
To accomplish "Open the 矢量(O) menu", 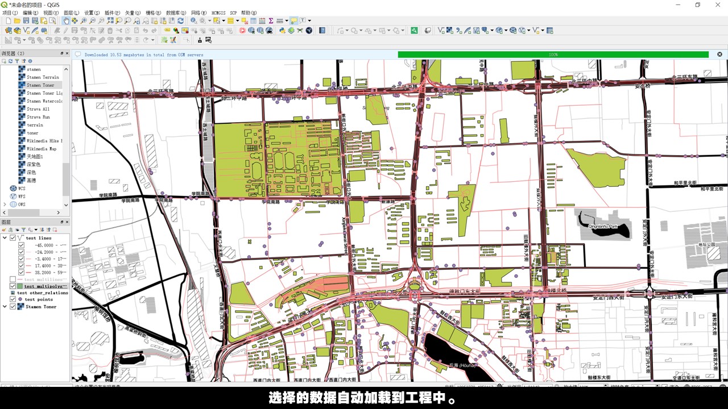I will click(x=133, y=12).
